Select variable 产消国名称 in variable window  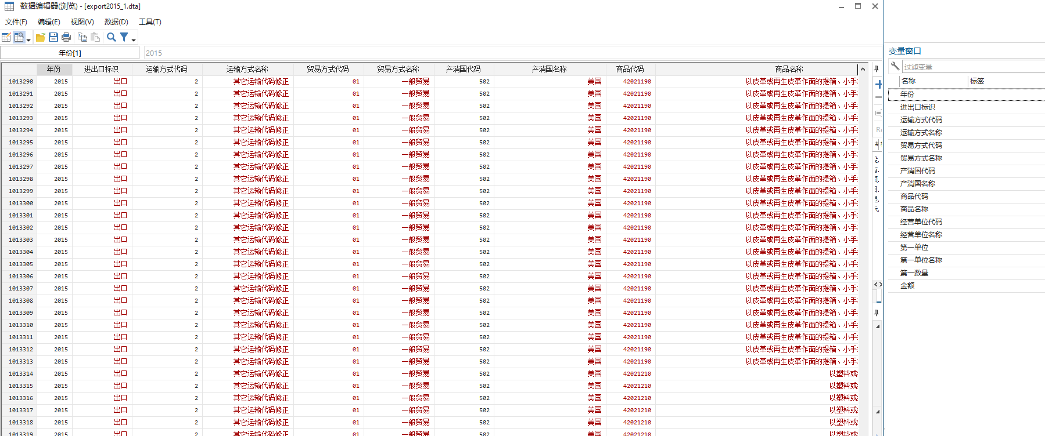point(967,183)
